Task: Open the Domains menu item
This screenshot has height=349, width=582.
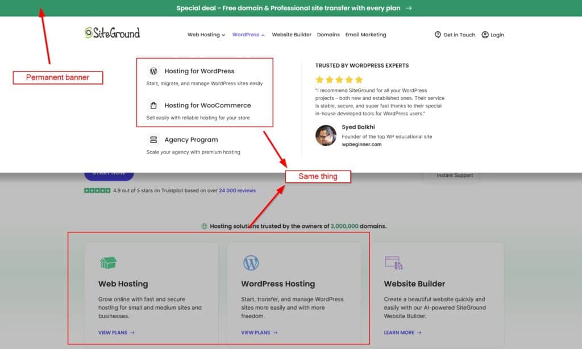Action: pyautogui.click(x=328, y=35)
